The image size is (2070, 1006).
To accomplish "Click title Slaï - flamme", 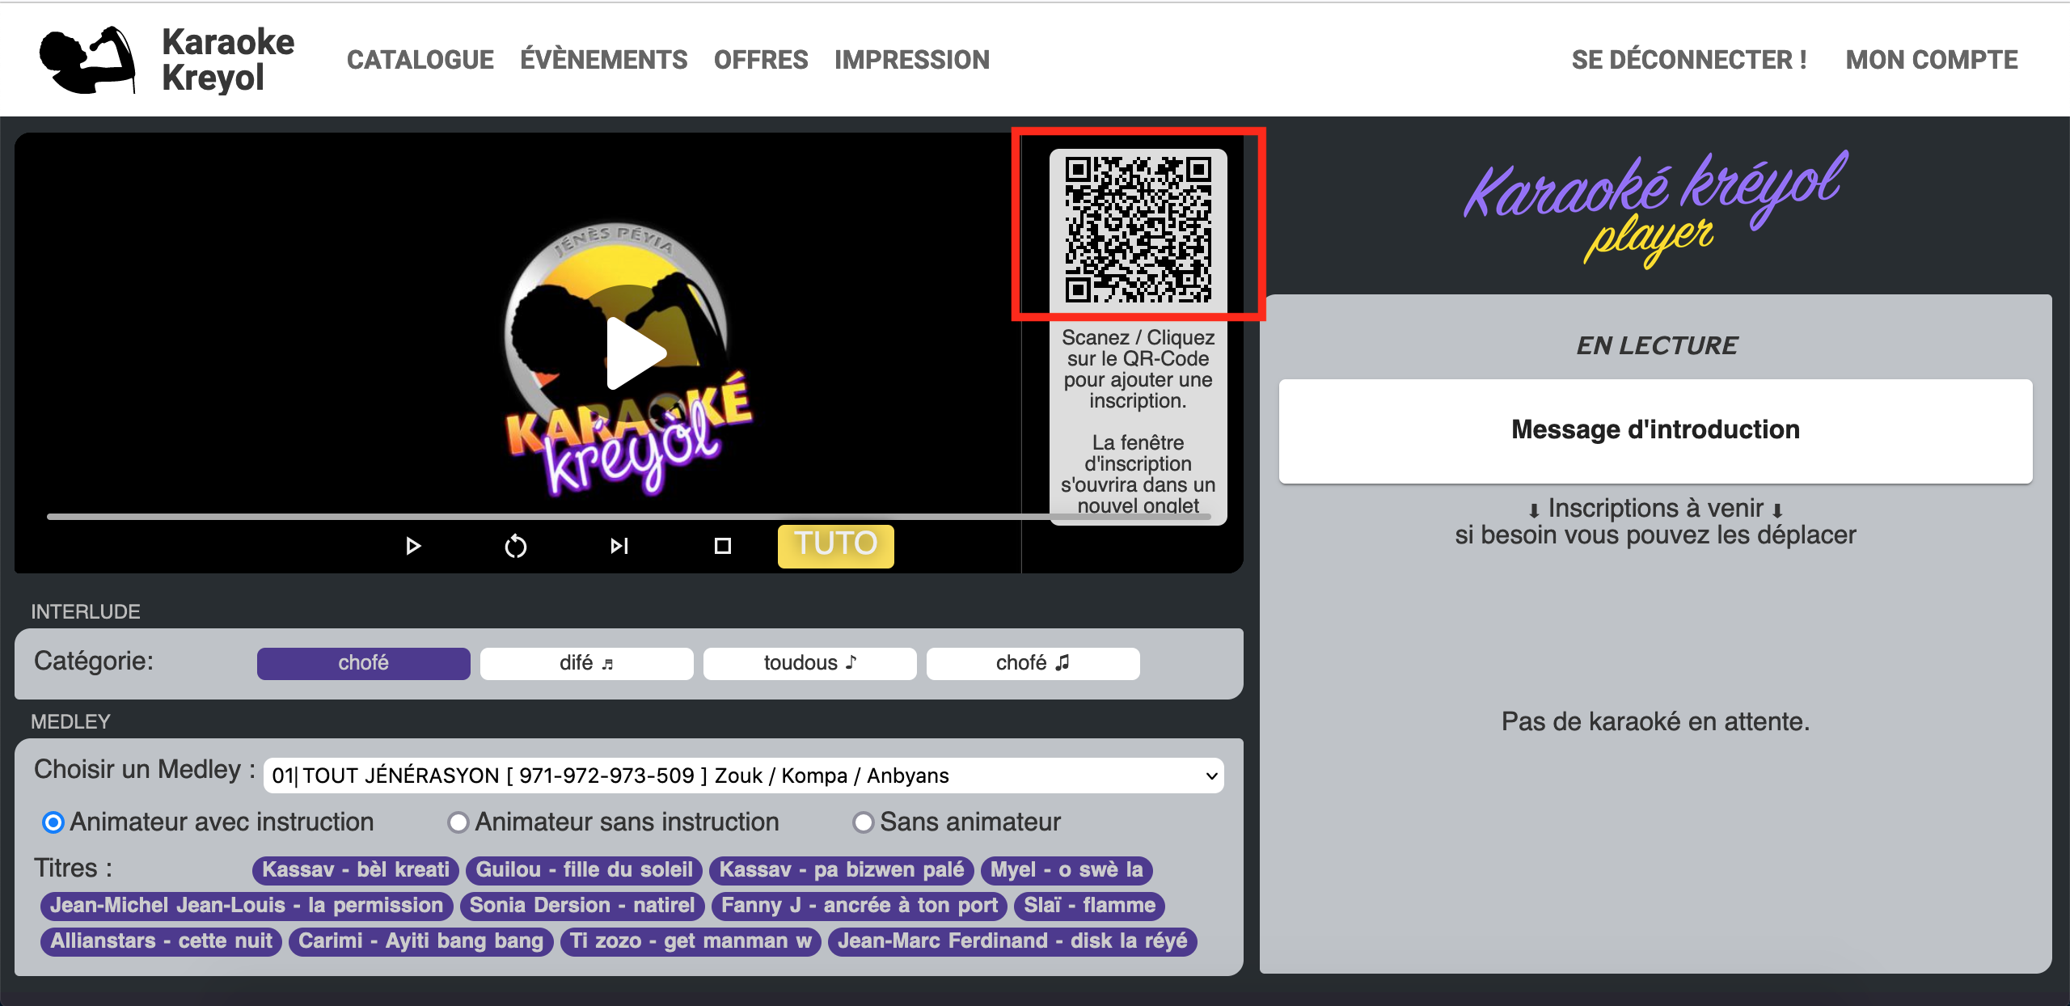I will [x=1090, y=906].
